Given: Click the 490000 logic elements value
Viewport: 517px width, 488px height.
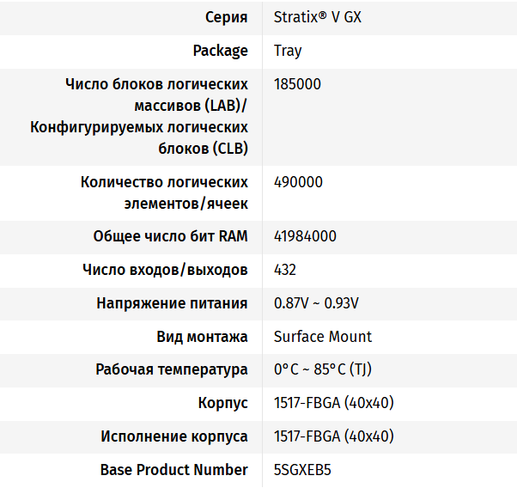Looking at the screenshot, I should point(298,182).
